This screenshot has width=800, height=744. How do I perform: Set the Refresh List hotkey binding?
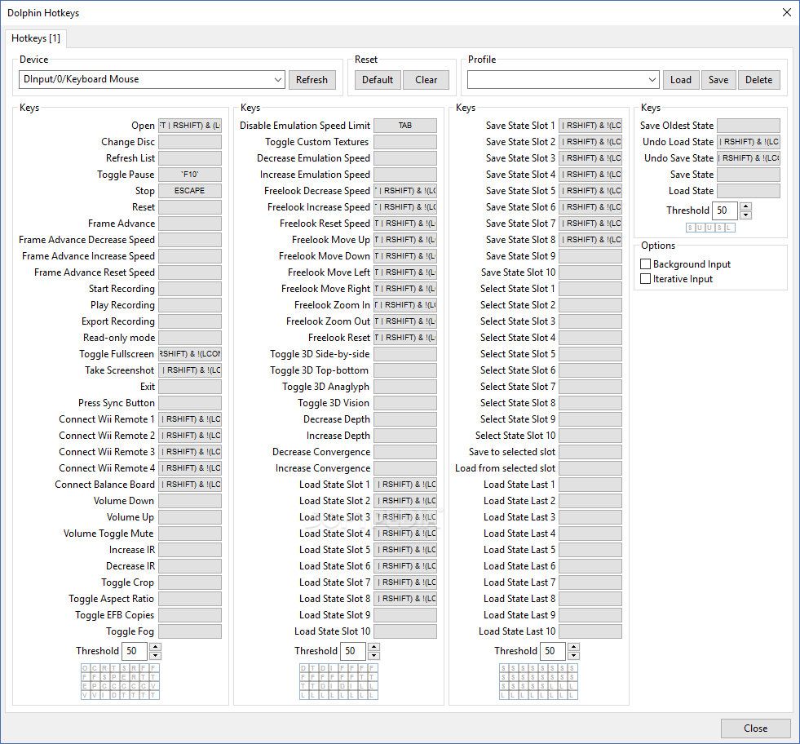(x=190, y=158)
